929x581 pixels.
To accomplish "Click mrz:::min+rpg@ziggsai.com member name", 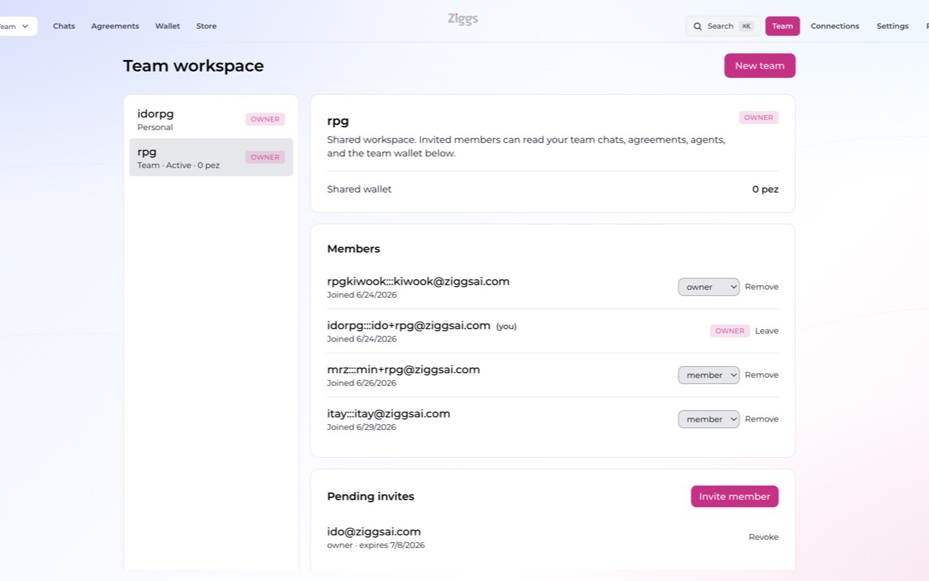I will [x=403, y=370].
